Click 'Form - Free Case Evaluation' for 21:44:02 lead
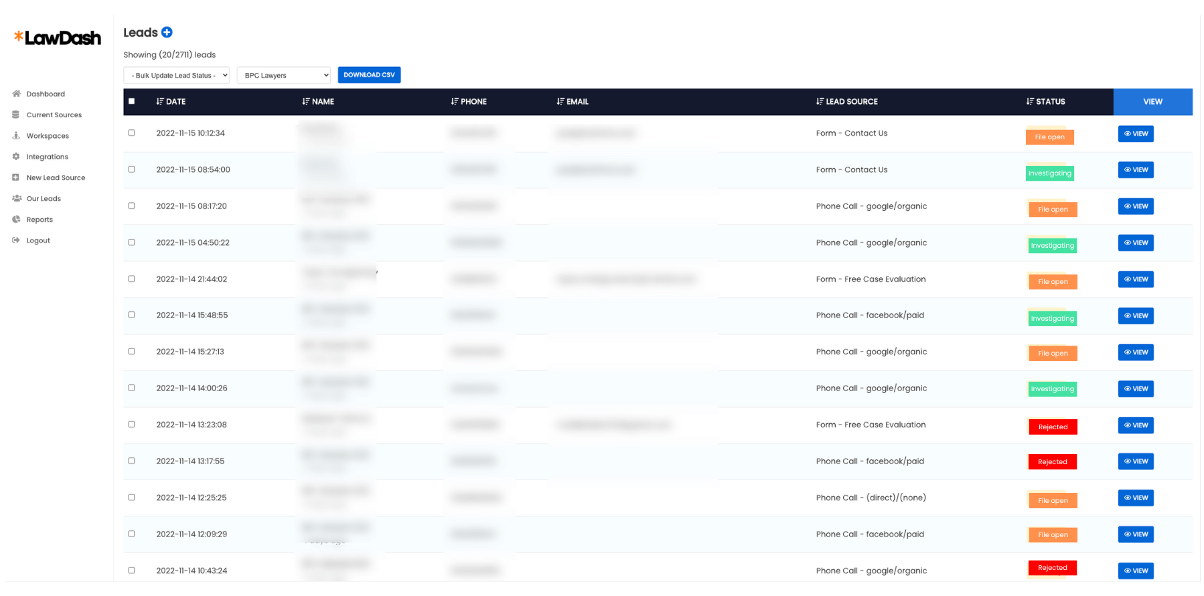Image resolution: width=1204 pixels, height=596 pixels. (x=871, y=279)
